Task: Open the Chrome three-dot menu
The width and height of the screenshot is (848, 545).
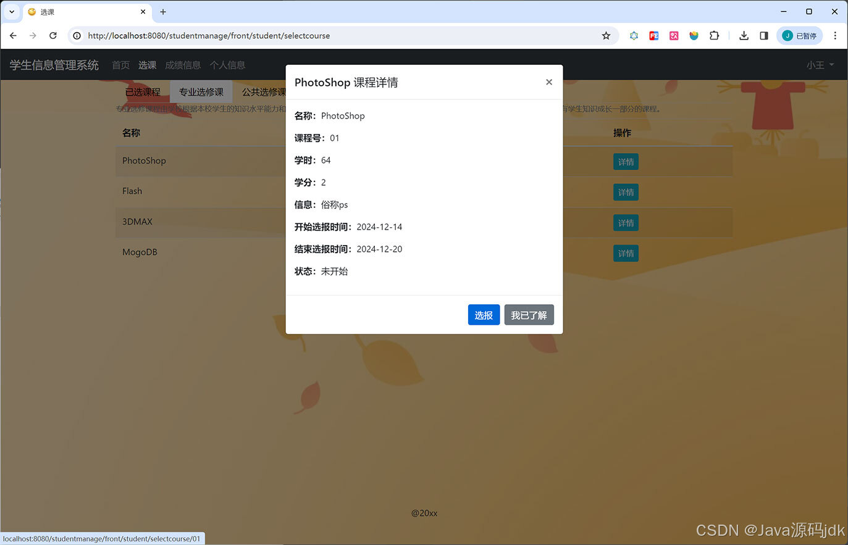Action: pyautogui.click(x=835, y=36)
